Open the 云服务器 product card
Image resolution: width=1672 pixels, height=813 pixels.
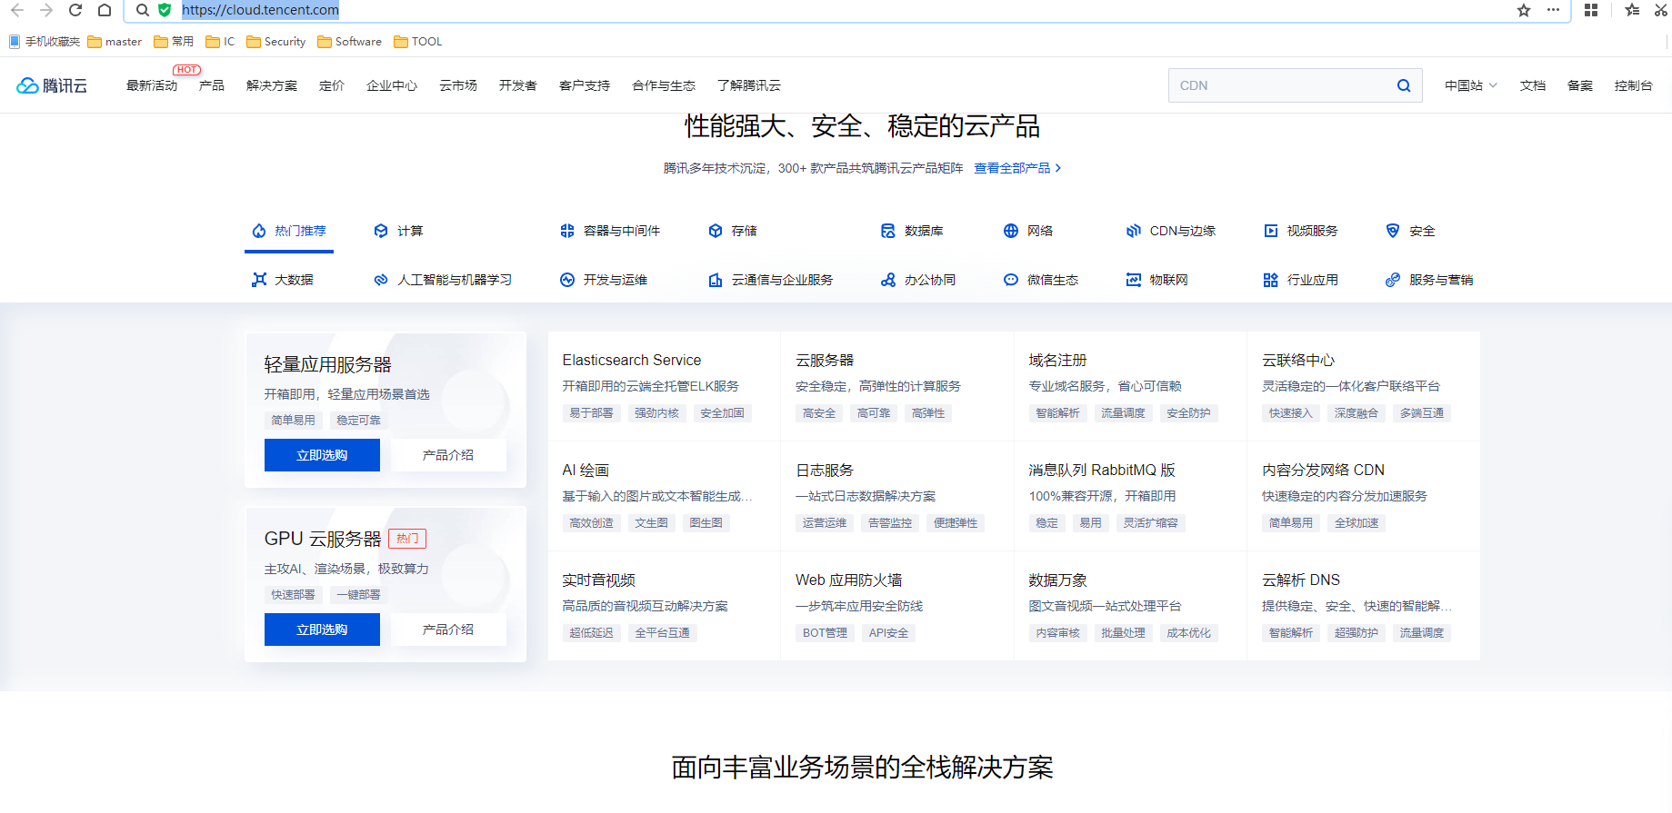[897, 386]
